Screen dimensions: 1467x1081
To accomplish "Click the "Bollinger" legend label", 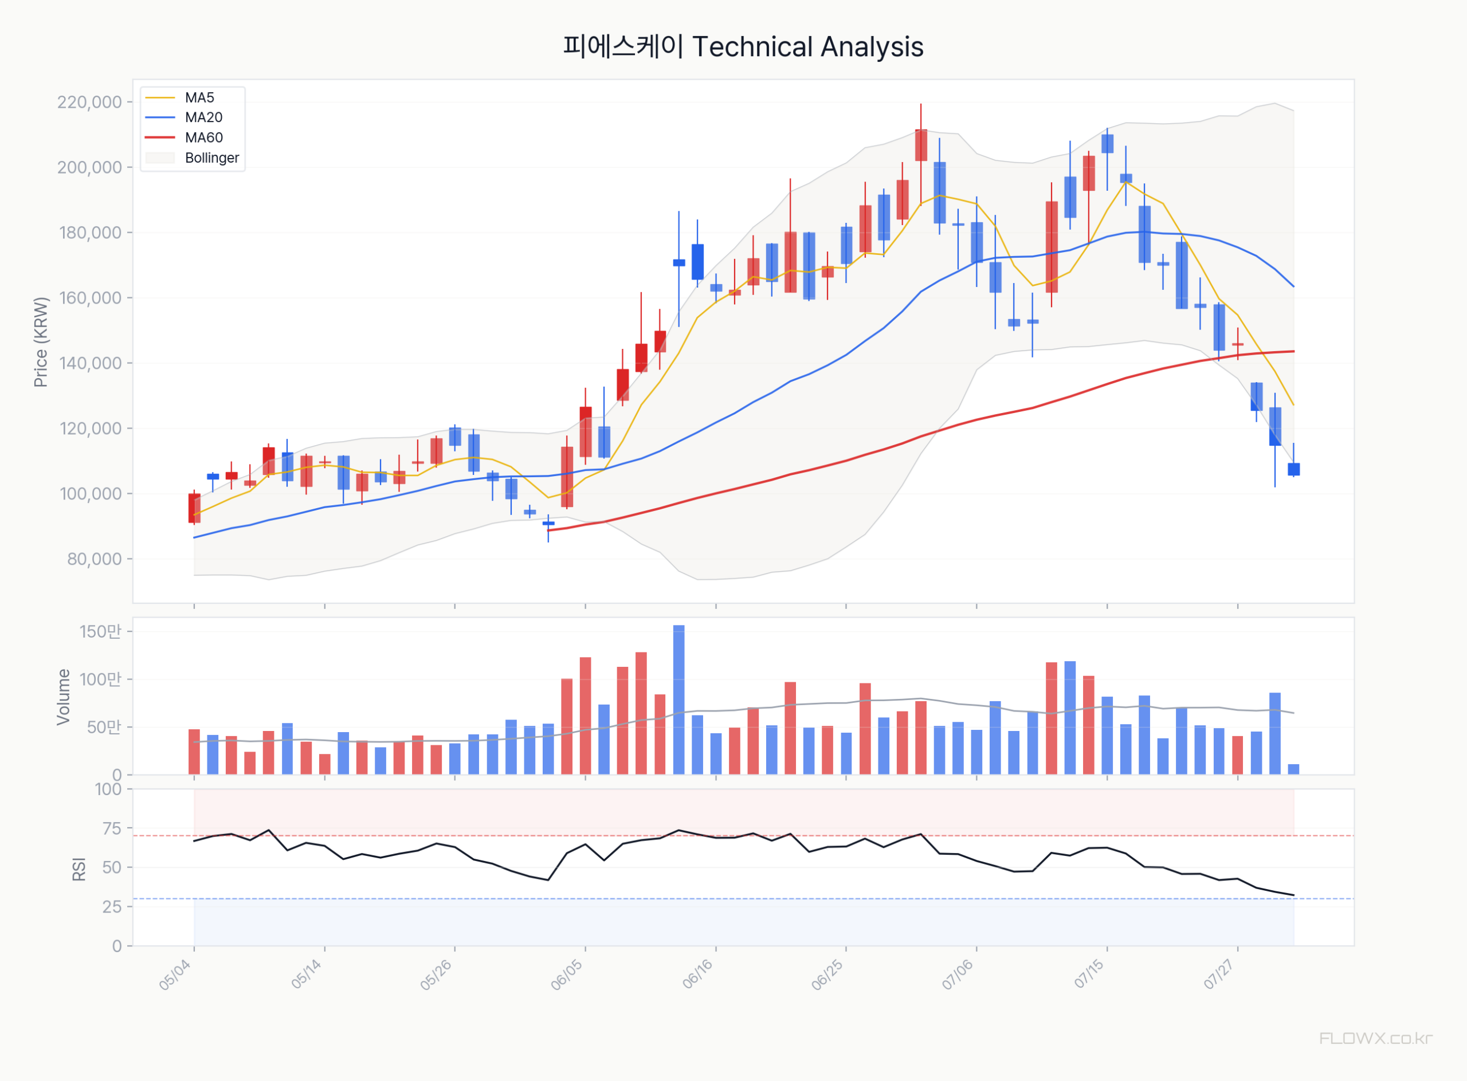I will (x=212, y=158).
